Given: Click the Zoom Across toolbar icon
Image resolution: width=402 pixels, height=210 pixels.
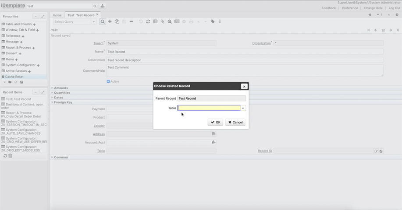Looking at the screenshot, I should [169, 21].
